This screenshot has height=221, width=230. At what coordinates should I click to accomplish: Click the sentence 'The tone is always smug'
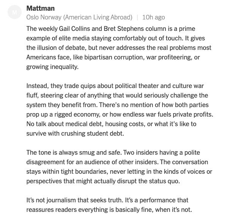pos(74,152)
